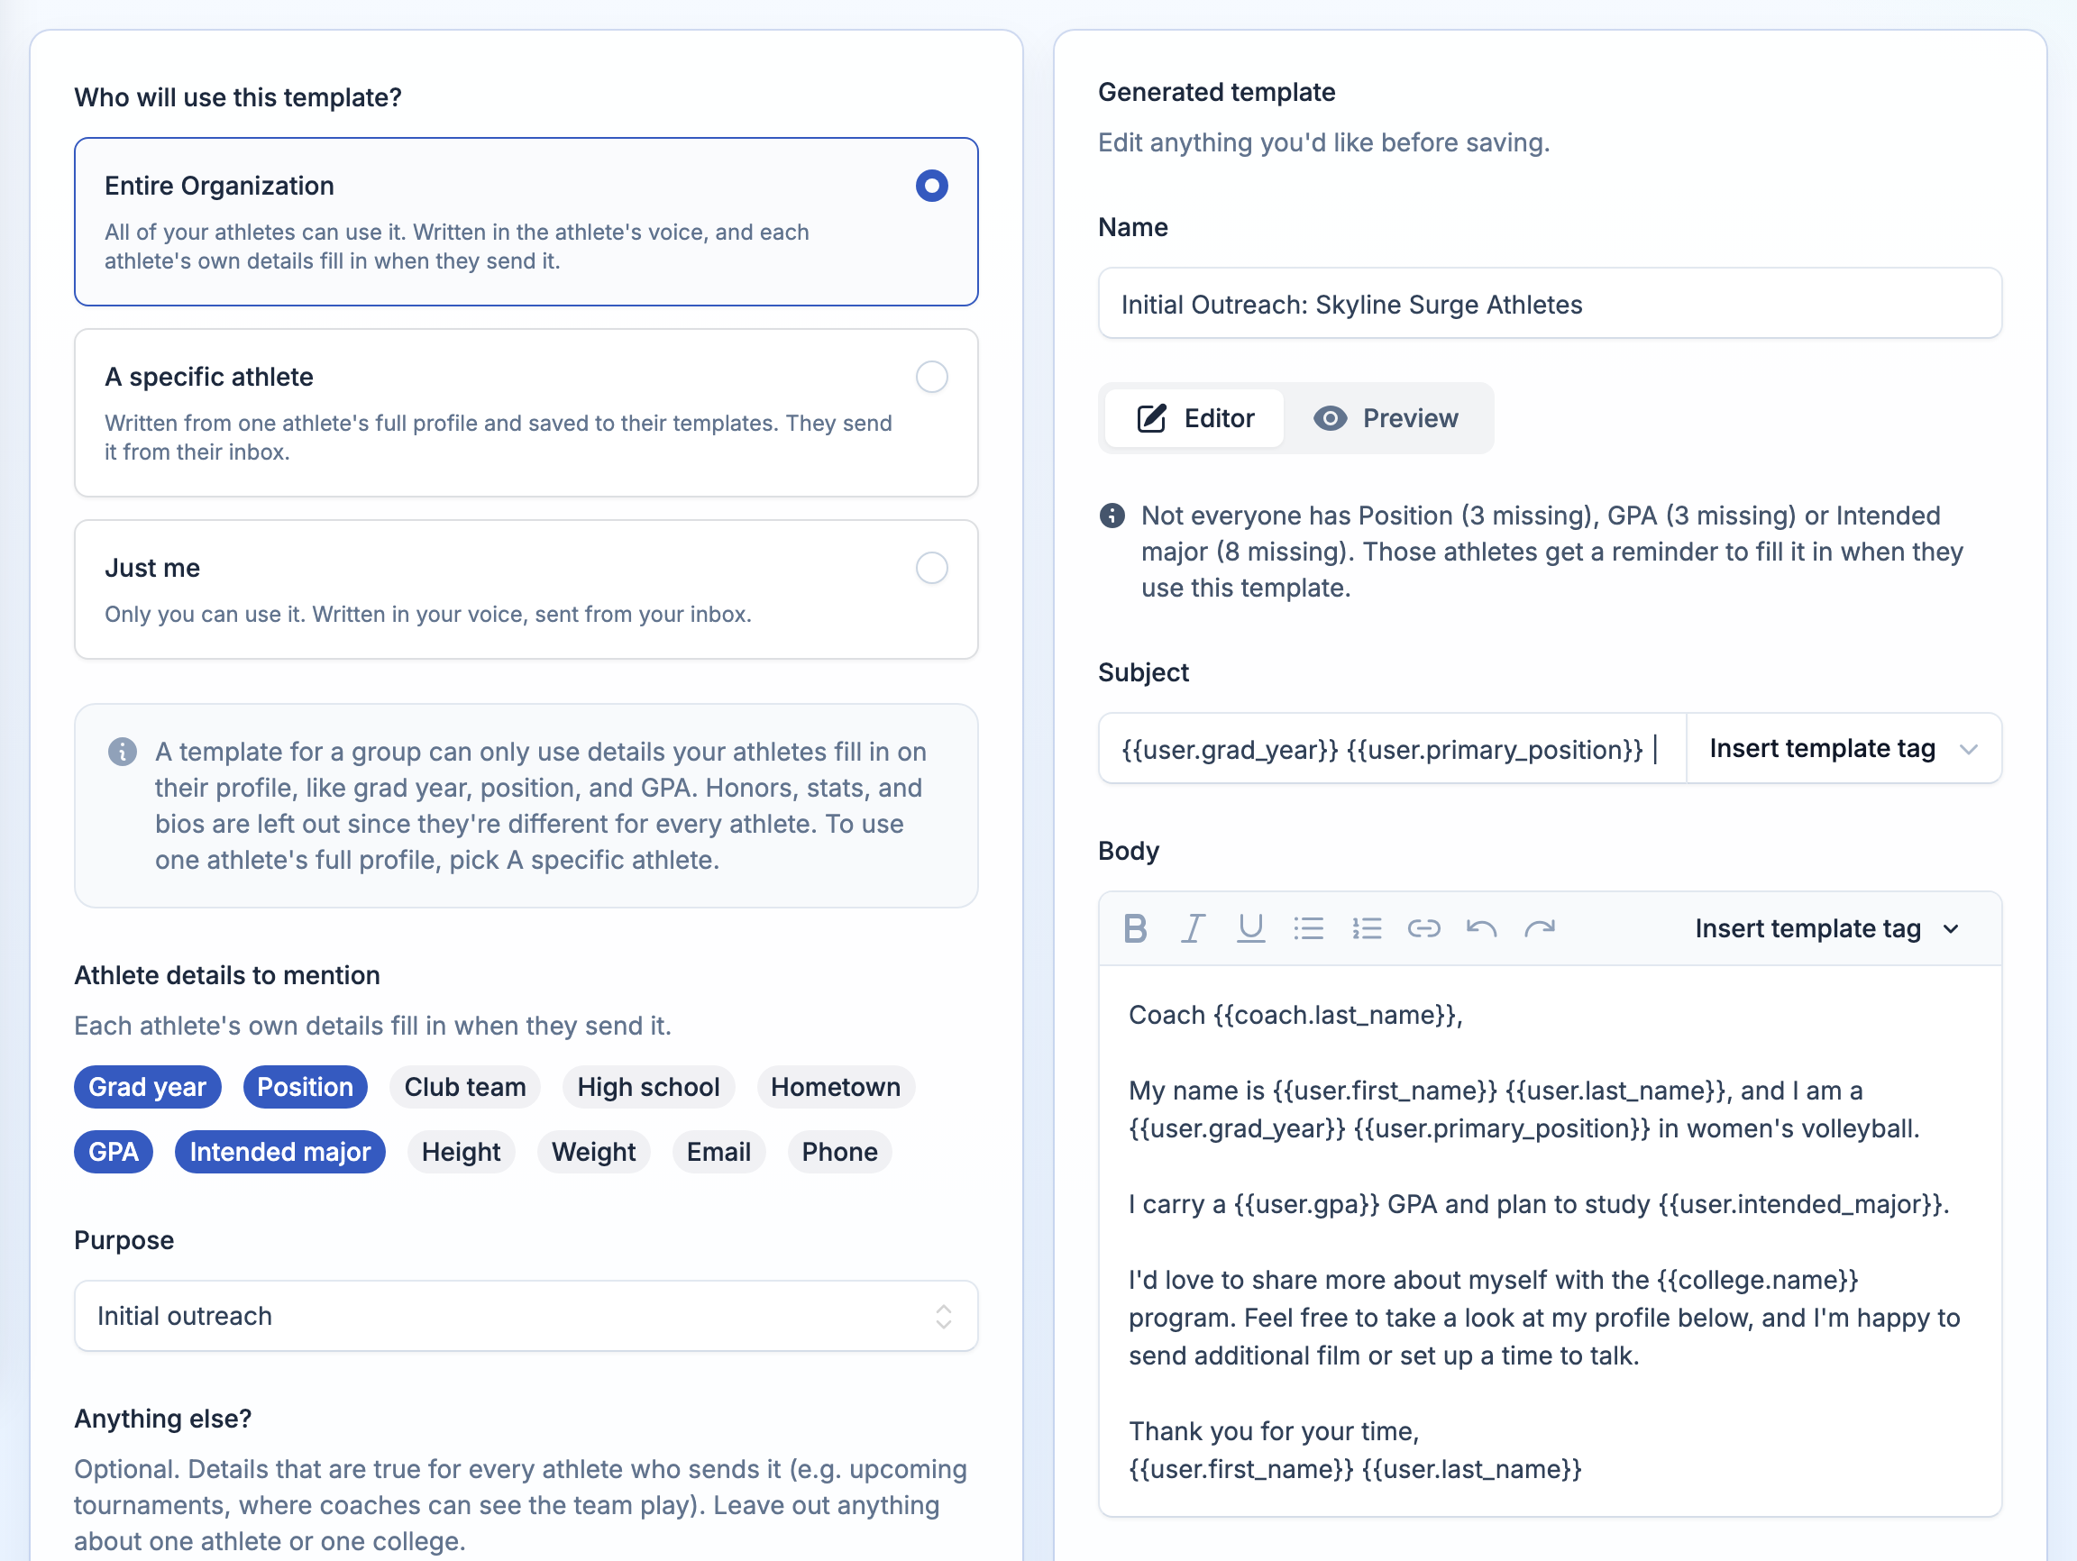The height and width of the screenshot is (1561, 2077).
Task: Deselect the Grad year detail chip
Action: pyautogui.click(x=148, y=1087)
